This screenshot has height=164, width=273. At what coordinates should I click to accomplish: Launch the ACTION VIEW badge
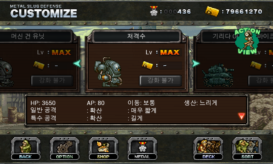point(247,41)
